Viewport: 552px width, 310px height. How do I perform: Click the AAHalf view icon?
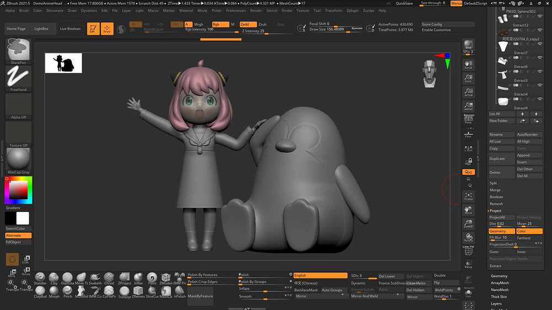468,106
